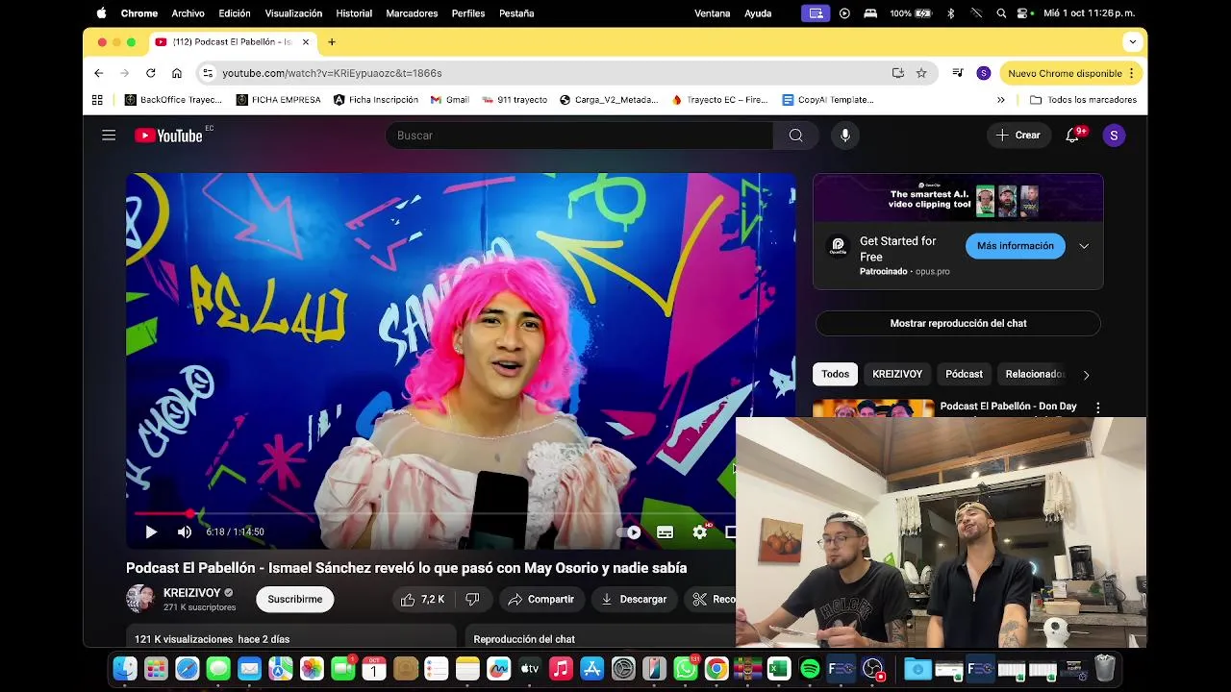Bookmark this page with the star
Viewport: 1231px width, 692px height.
[x=921, y=73]
